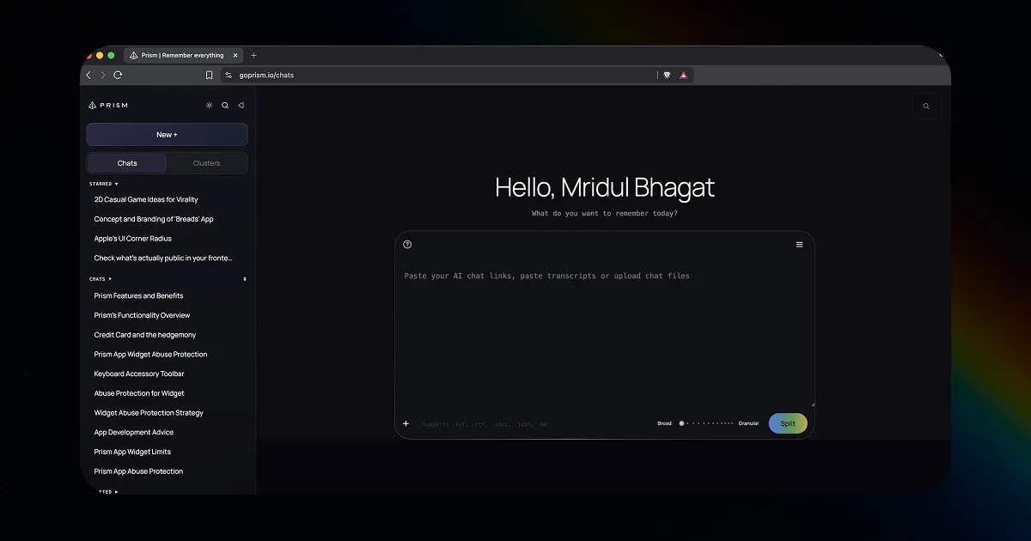
Task: Open Credit Card and the hedgemony
Action: tap(145, 335)
